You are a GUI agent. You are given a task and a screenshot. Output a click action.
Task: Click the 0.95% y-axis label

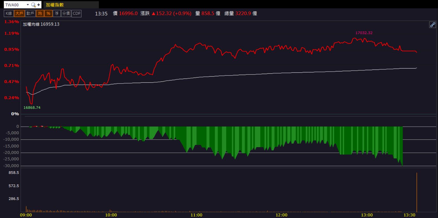(12, 49)
